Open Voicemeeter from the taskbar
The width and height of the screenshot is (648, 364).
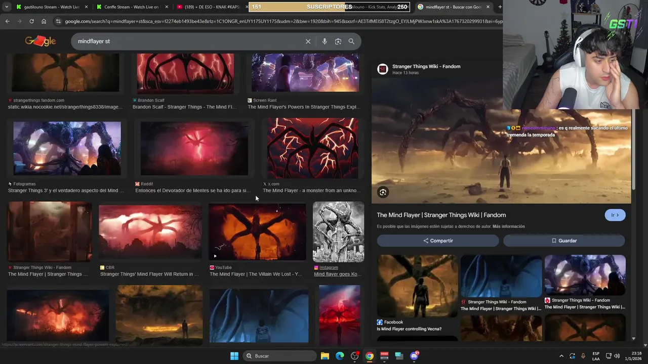pos(384,356)
